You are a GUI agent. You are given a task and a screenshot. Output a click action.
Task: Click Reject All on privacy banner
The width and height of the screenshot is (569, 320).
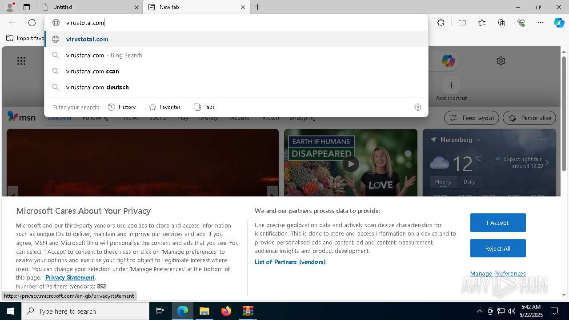(x=498, y=248)
